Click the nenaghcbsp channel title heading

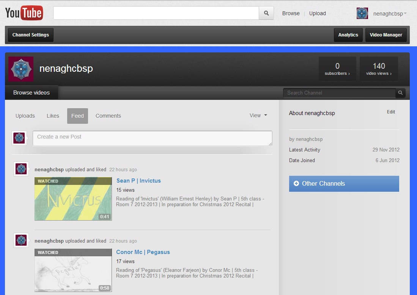[x=66, y=68]
